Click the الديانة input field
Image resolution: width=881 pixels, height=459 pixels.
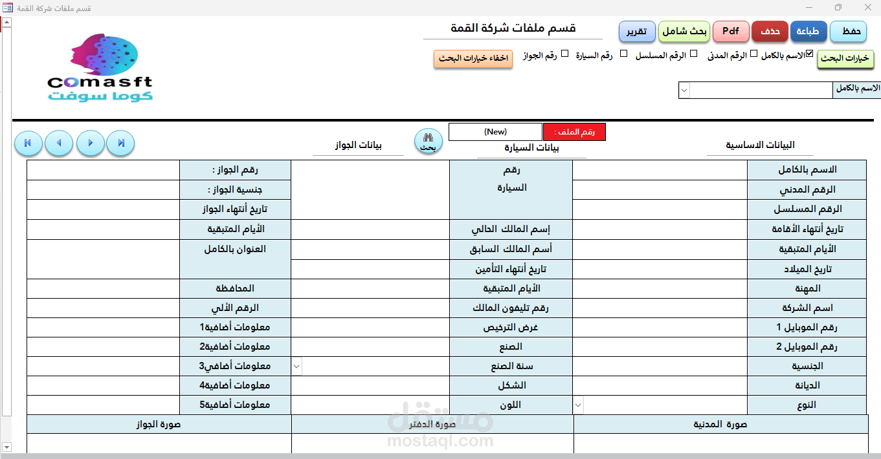tap(660, 386)
